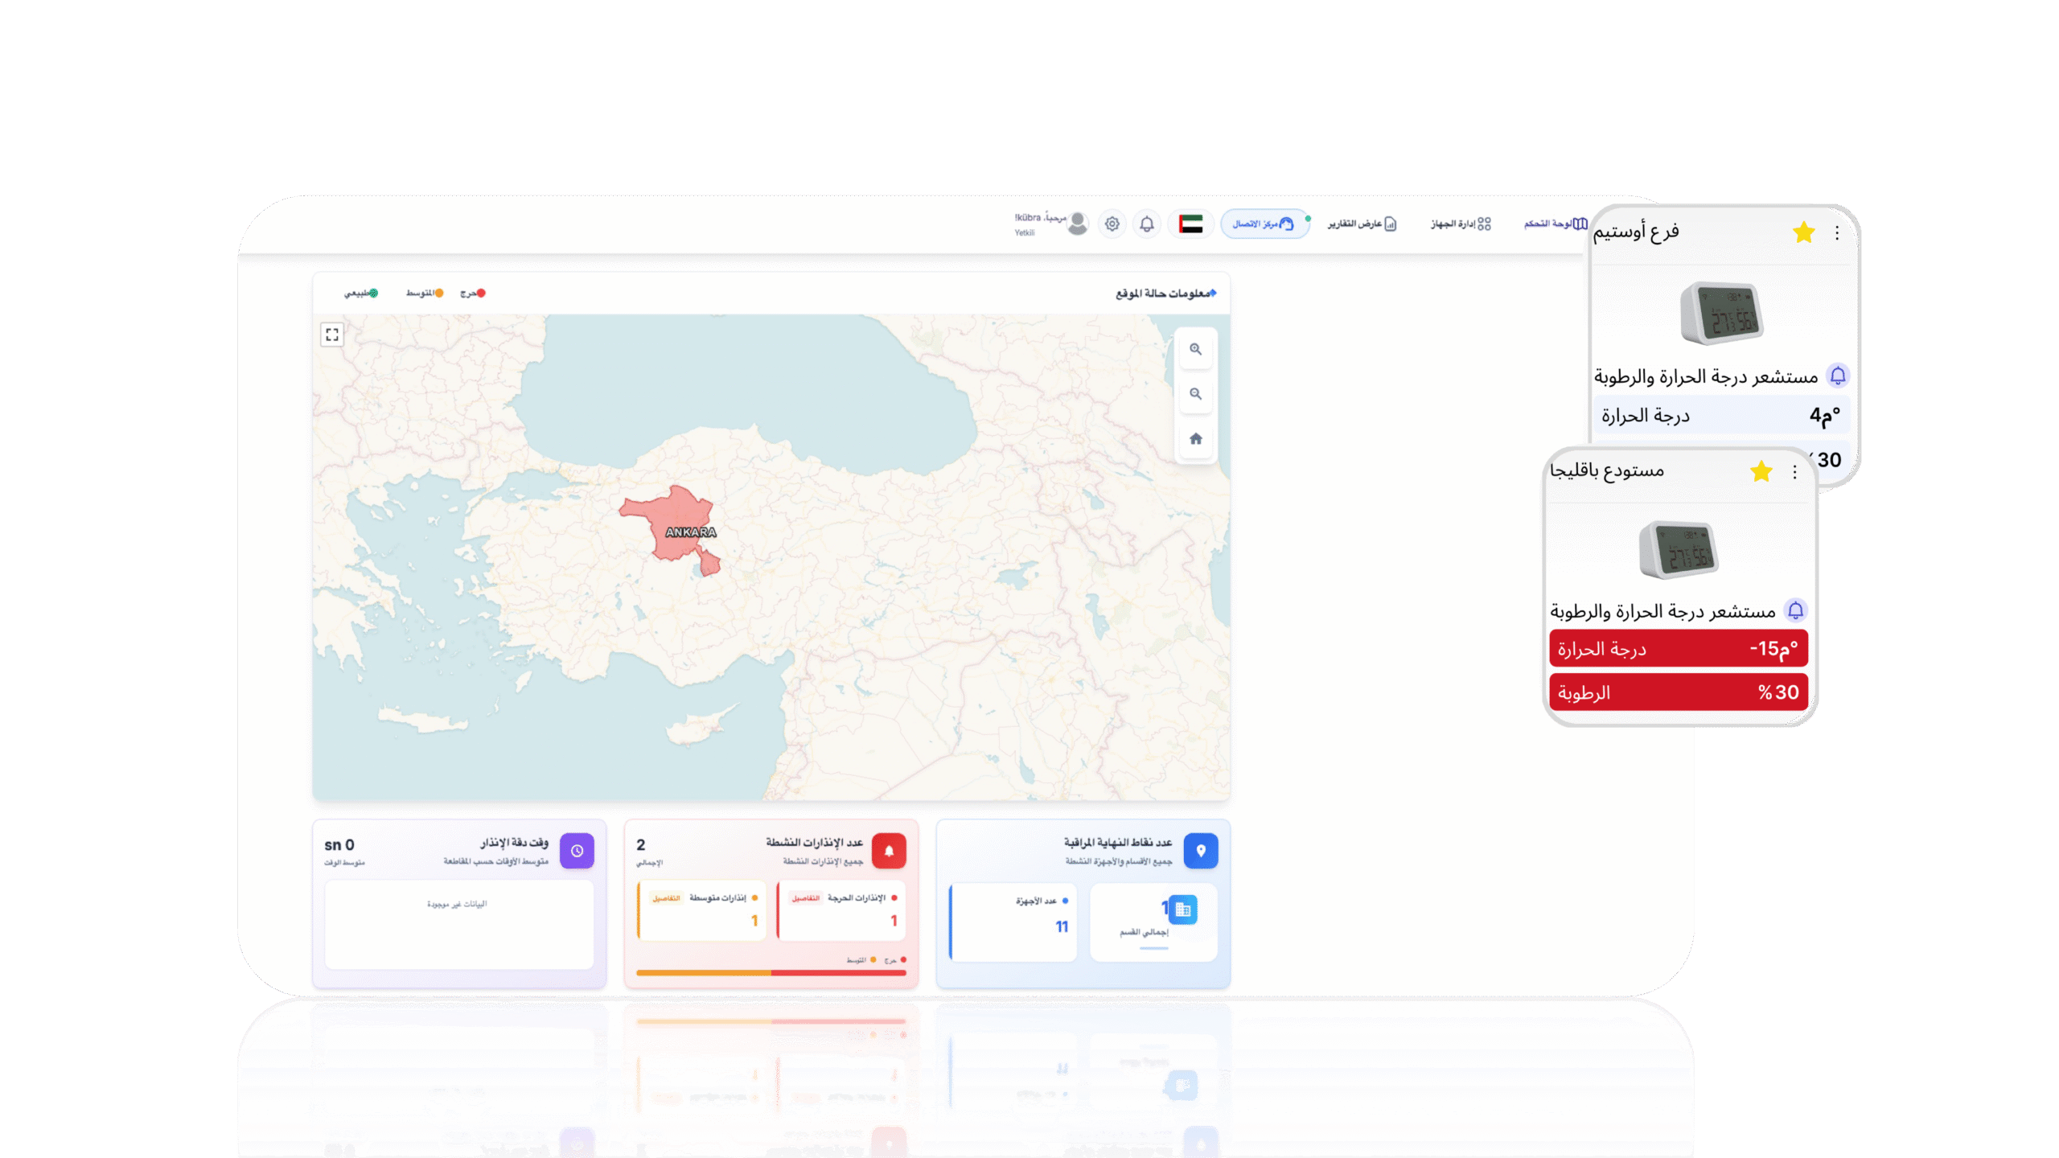Zoom out on the map

tap(1195, 394)
